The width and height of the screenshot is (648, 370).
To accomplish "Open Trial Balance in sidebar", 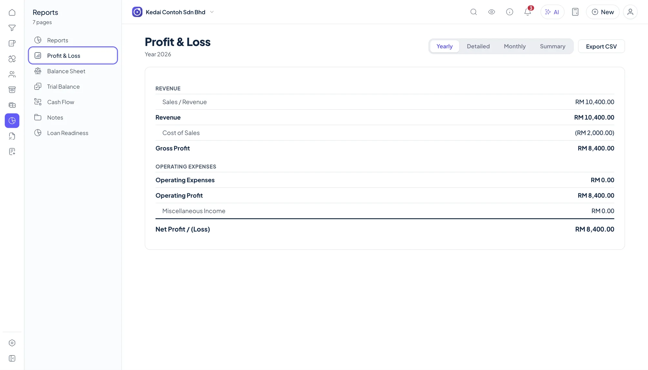I will pyautogui.click(x=73, y=87).
